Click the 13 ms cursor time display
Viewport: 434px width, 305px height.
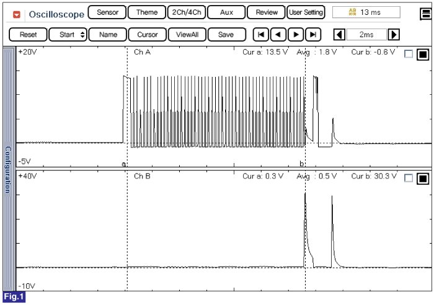tap(366, 12)
